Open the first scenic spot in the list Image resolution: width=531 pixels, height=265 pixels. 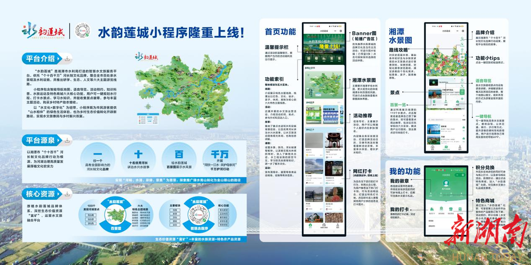(446, 129)
